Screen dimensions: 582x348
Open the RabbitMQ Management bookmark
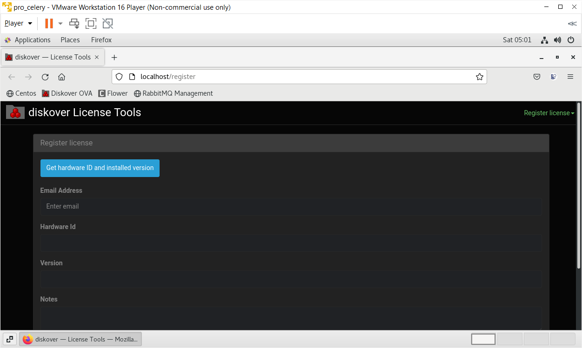tap(177, 93)
